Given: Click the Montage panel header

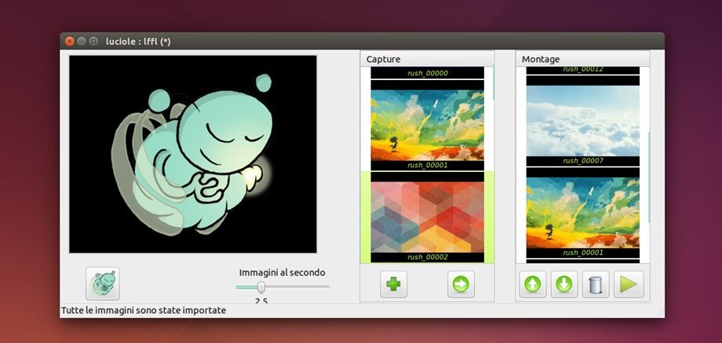Looking at the screenshot, I should click(582, 59).
